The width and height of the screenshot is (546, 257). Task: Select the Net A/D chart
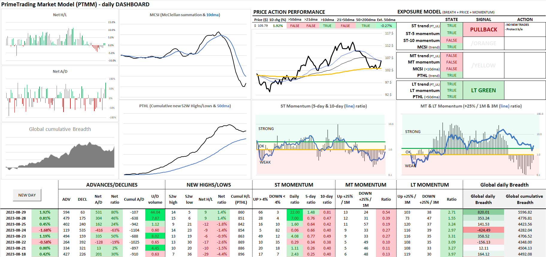tap(60, 94)
